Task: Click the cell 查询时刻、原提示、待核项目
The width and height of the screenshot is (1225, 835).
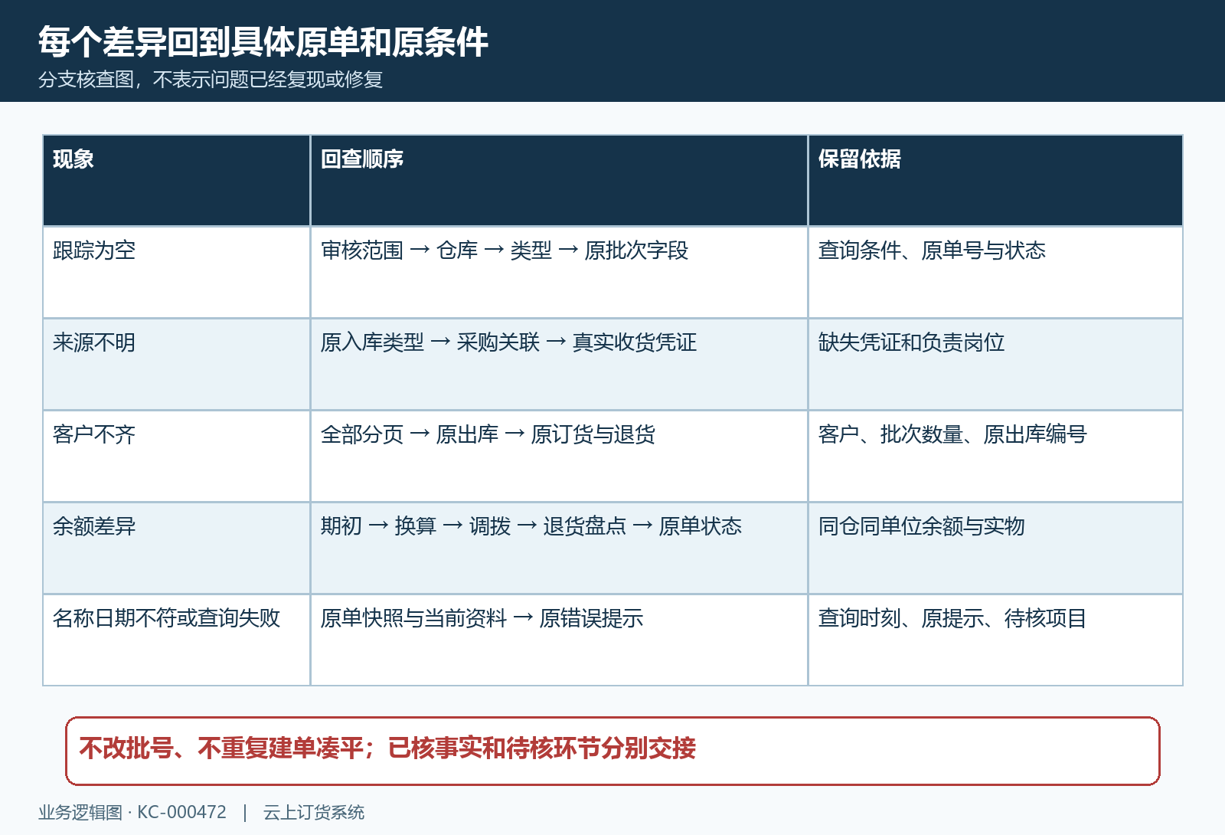Action: click(995, 640)
